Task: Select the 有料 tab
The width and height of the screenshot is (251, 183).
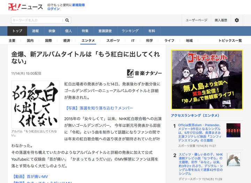Action: coord(152,31)
